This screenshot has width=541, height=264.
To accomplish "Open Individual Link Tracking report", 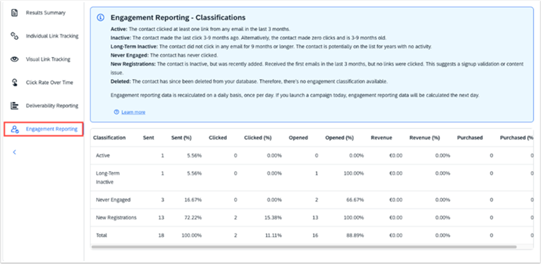I will [52, 36].
